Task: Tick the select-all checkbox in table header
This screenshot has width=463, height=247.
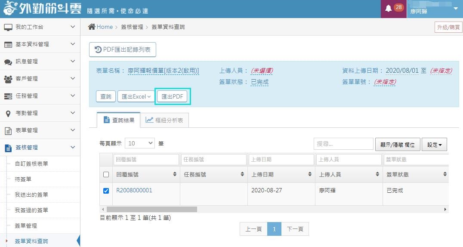Action: coord(106,175)
